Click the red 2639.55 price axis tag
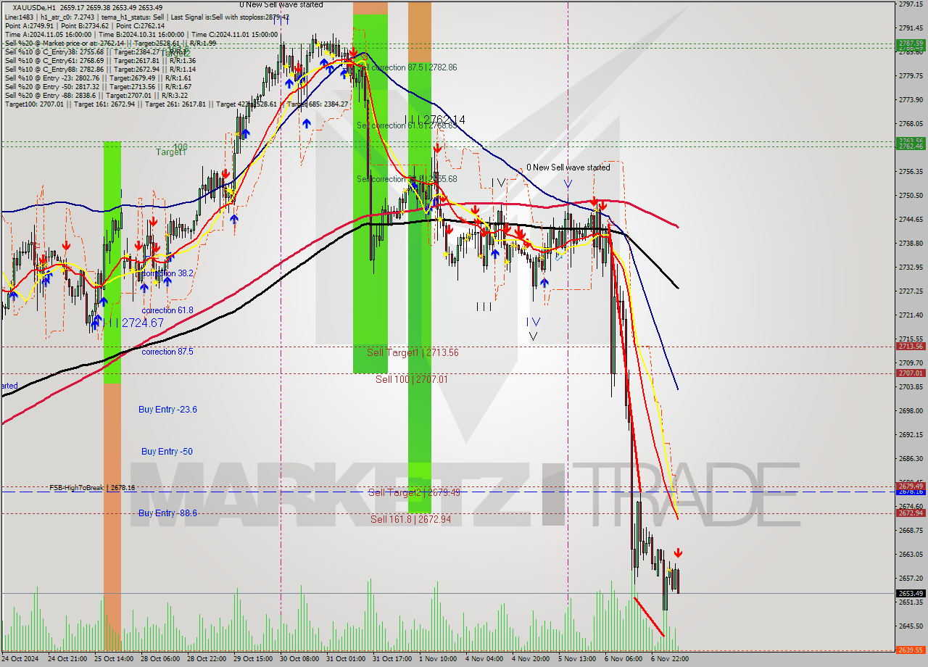 pos(911,650)
